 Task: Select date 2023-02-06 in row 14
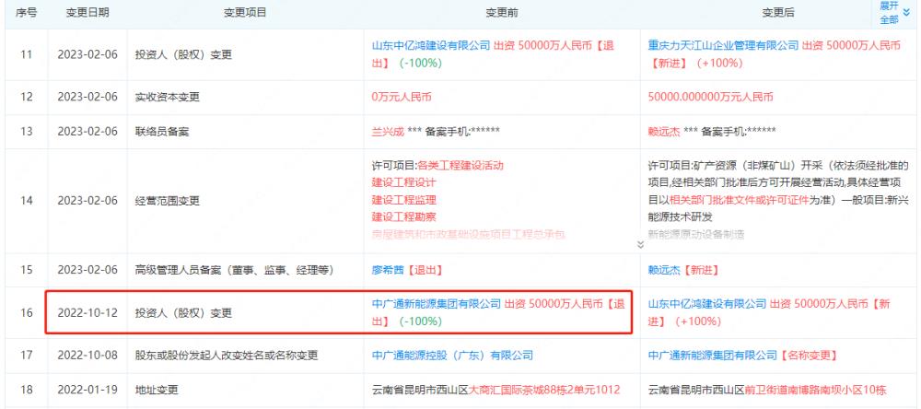coord(87,201)
